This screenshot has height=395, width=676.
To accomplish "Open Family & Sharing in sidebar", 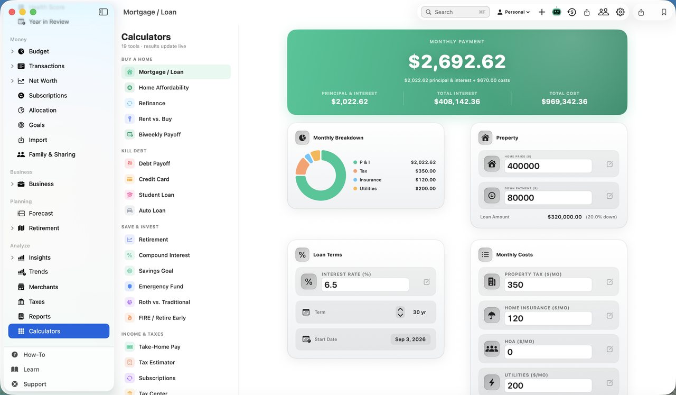I will coord(59,154).
